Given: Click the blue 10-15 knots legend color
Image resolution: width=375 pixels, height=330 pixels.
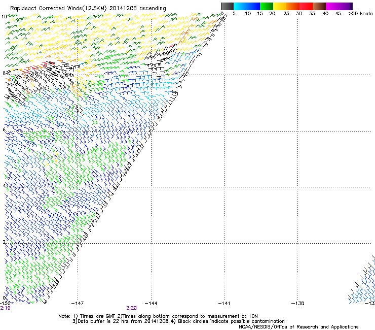Looking at the screenshot, I should [253, 6].
